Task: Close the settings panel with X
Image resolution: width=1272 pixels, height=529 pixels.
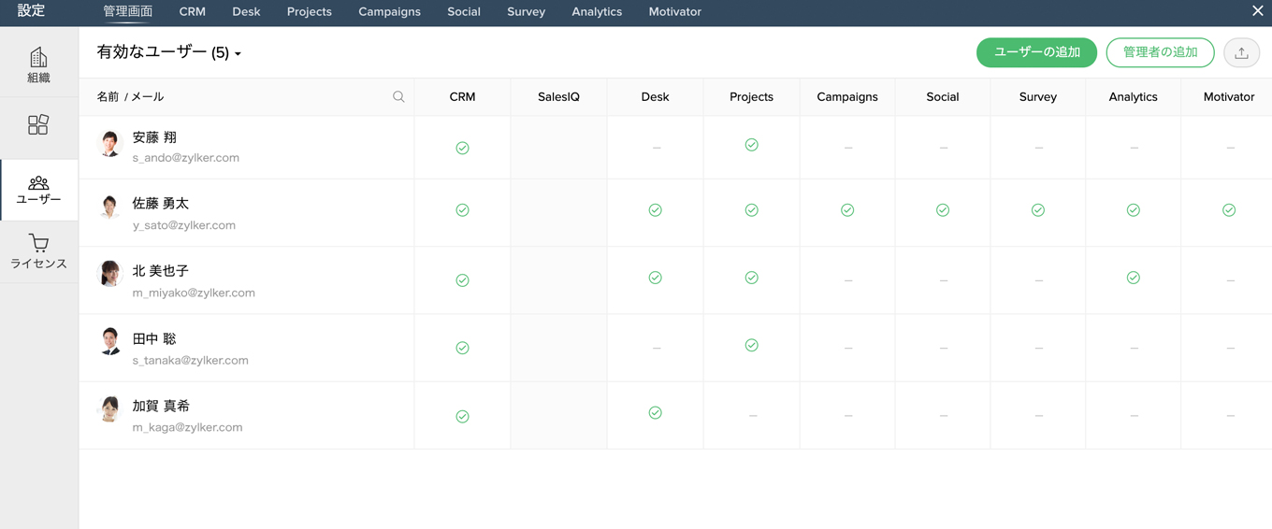Action: point(1257,11)
